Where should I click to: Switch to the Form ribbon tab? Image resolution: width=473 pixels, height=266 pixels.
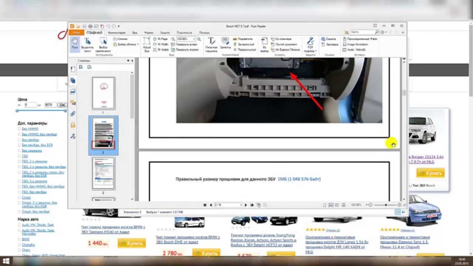click(149, 33)
